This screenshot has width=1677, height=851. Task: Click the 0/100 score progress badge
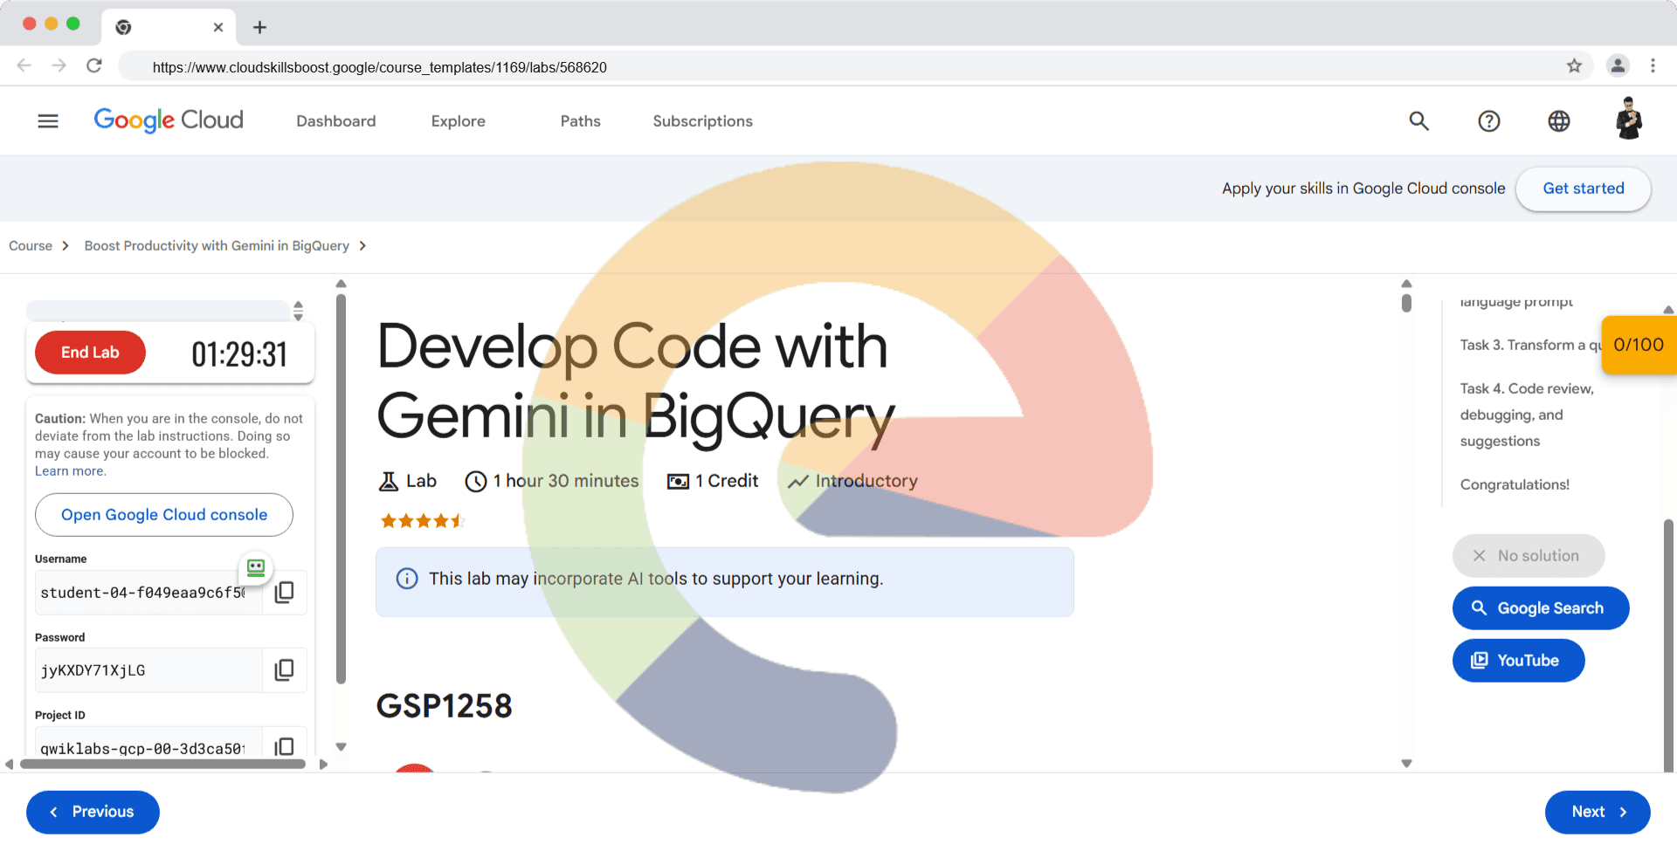pos(1638,345)
